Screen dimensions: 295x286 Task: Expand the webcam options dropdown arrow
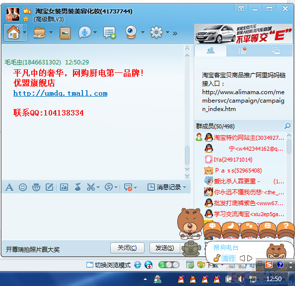coord(143,32)
